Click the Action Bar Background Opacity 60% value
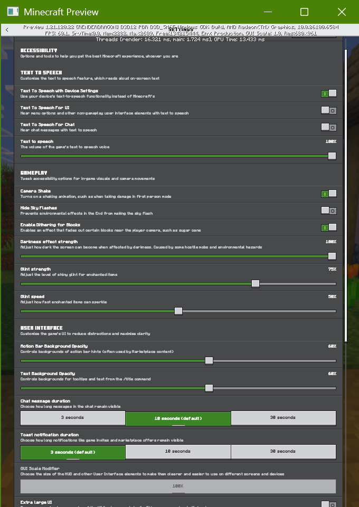 (332, 346)
